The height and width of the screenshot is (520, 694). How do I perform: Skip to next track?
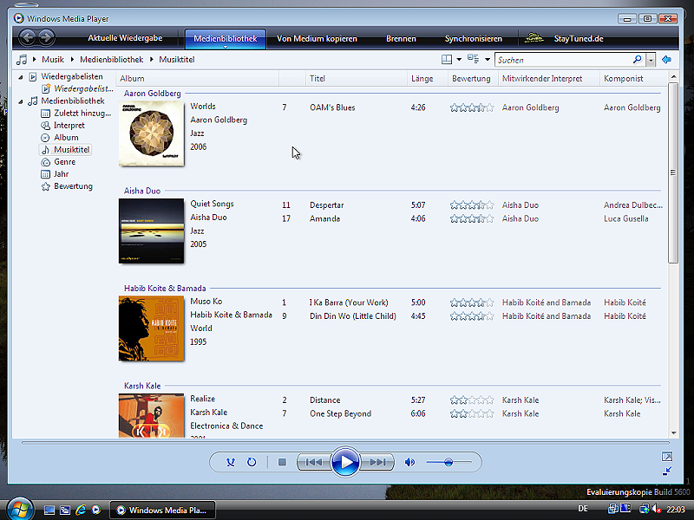click(x=377, y=462)
